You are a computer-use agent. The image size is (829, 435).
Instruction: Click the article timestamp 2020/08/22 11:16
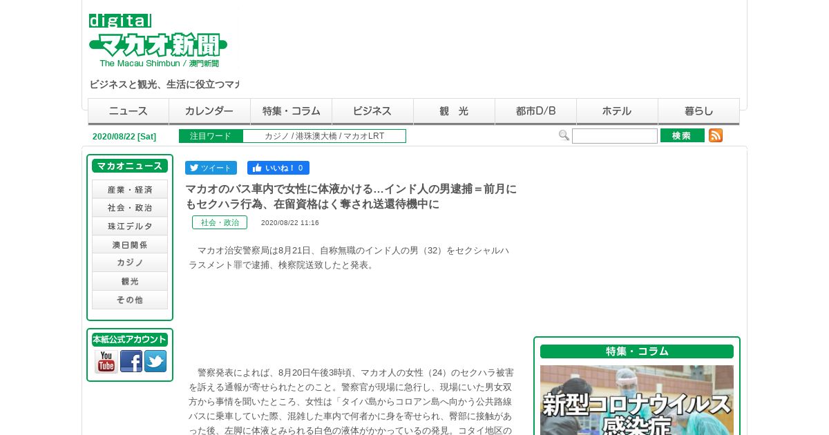[x=290, y=223]
